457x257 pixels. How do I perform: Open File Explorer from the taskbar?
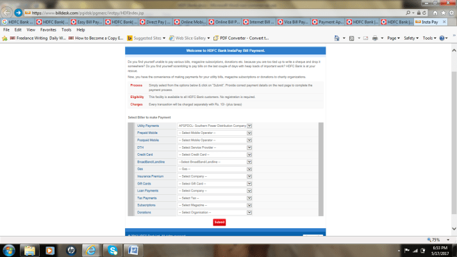(29, 251)
